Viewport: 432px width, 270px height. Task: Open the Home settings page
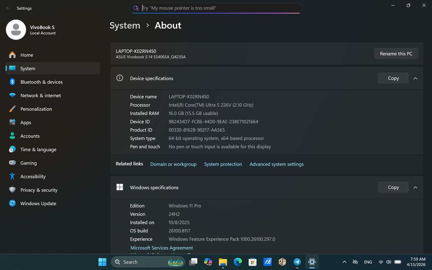tap(53, 55)
